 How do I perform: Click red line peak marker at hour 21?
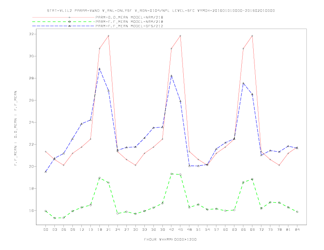coord(108,36)
